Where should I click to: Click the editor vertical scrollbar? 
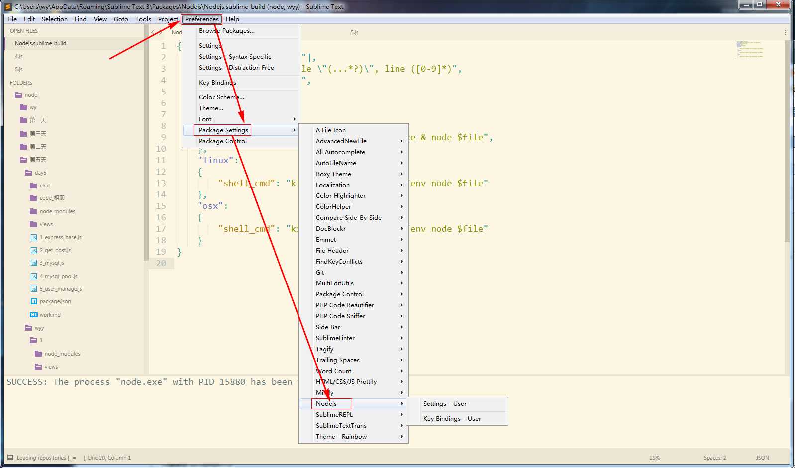click(x=787, y=141)
